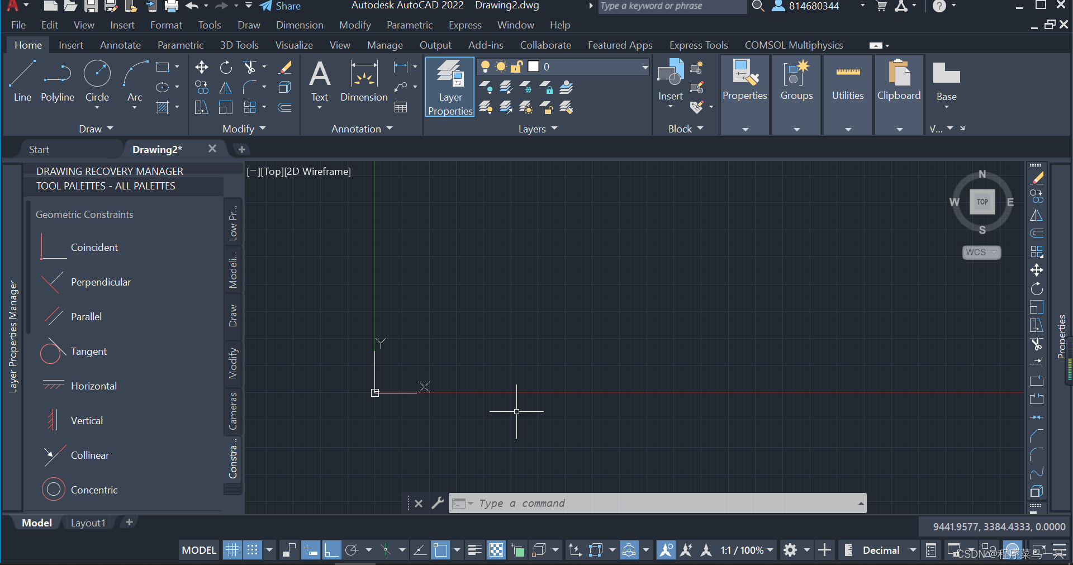
Task: Activate the Move tool in Modify panel
Action: pos(202,68)
